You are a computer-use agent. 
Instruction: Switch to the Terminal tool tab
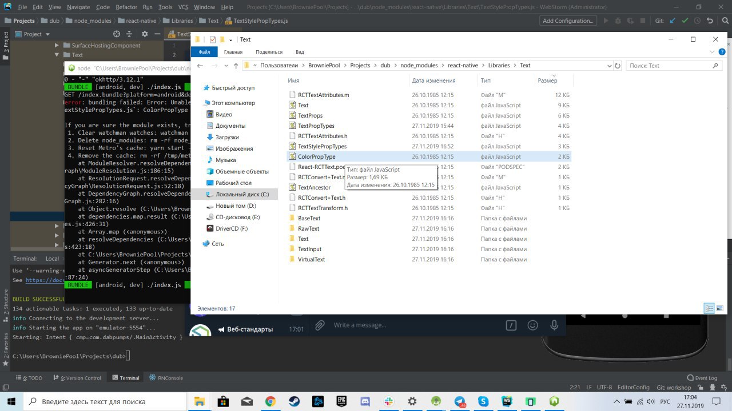point(126,378)
